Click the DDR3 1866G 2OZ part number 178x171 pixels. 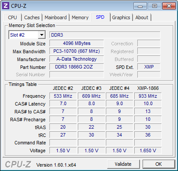pos(77,67)
